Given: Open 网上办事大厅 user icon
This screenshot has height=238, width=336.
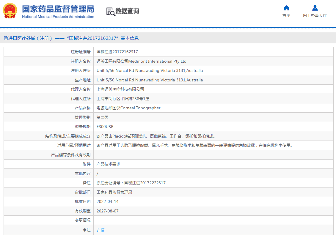Looking at the screenshot, I should pos(315,8).
